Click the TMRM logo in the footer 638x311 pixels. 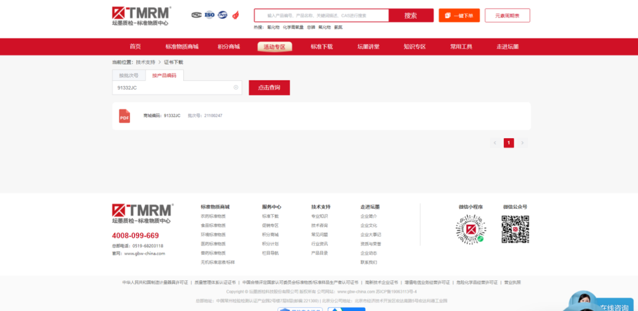(142, 214)
